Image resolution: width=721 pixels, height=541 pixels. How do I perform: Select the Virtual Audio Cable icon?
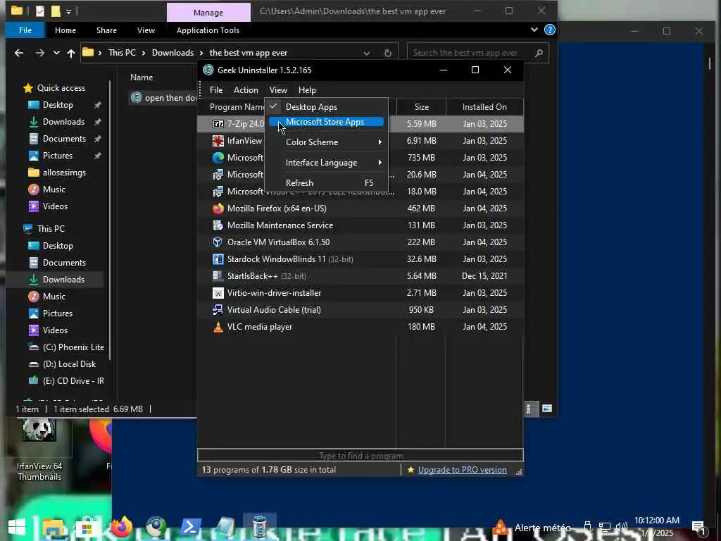point(218,310)
